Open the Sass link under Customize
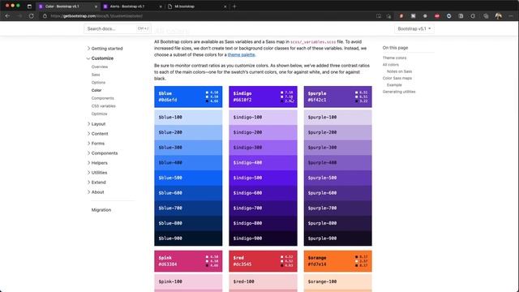519x292 pixels. 96,75
